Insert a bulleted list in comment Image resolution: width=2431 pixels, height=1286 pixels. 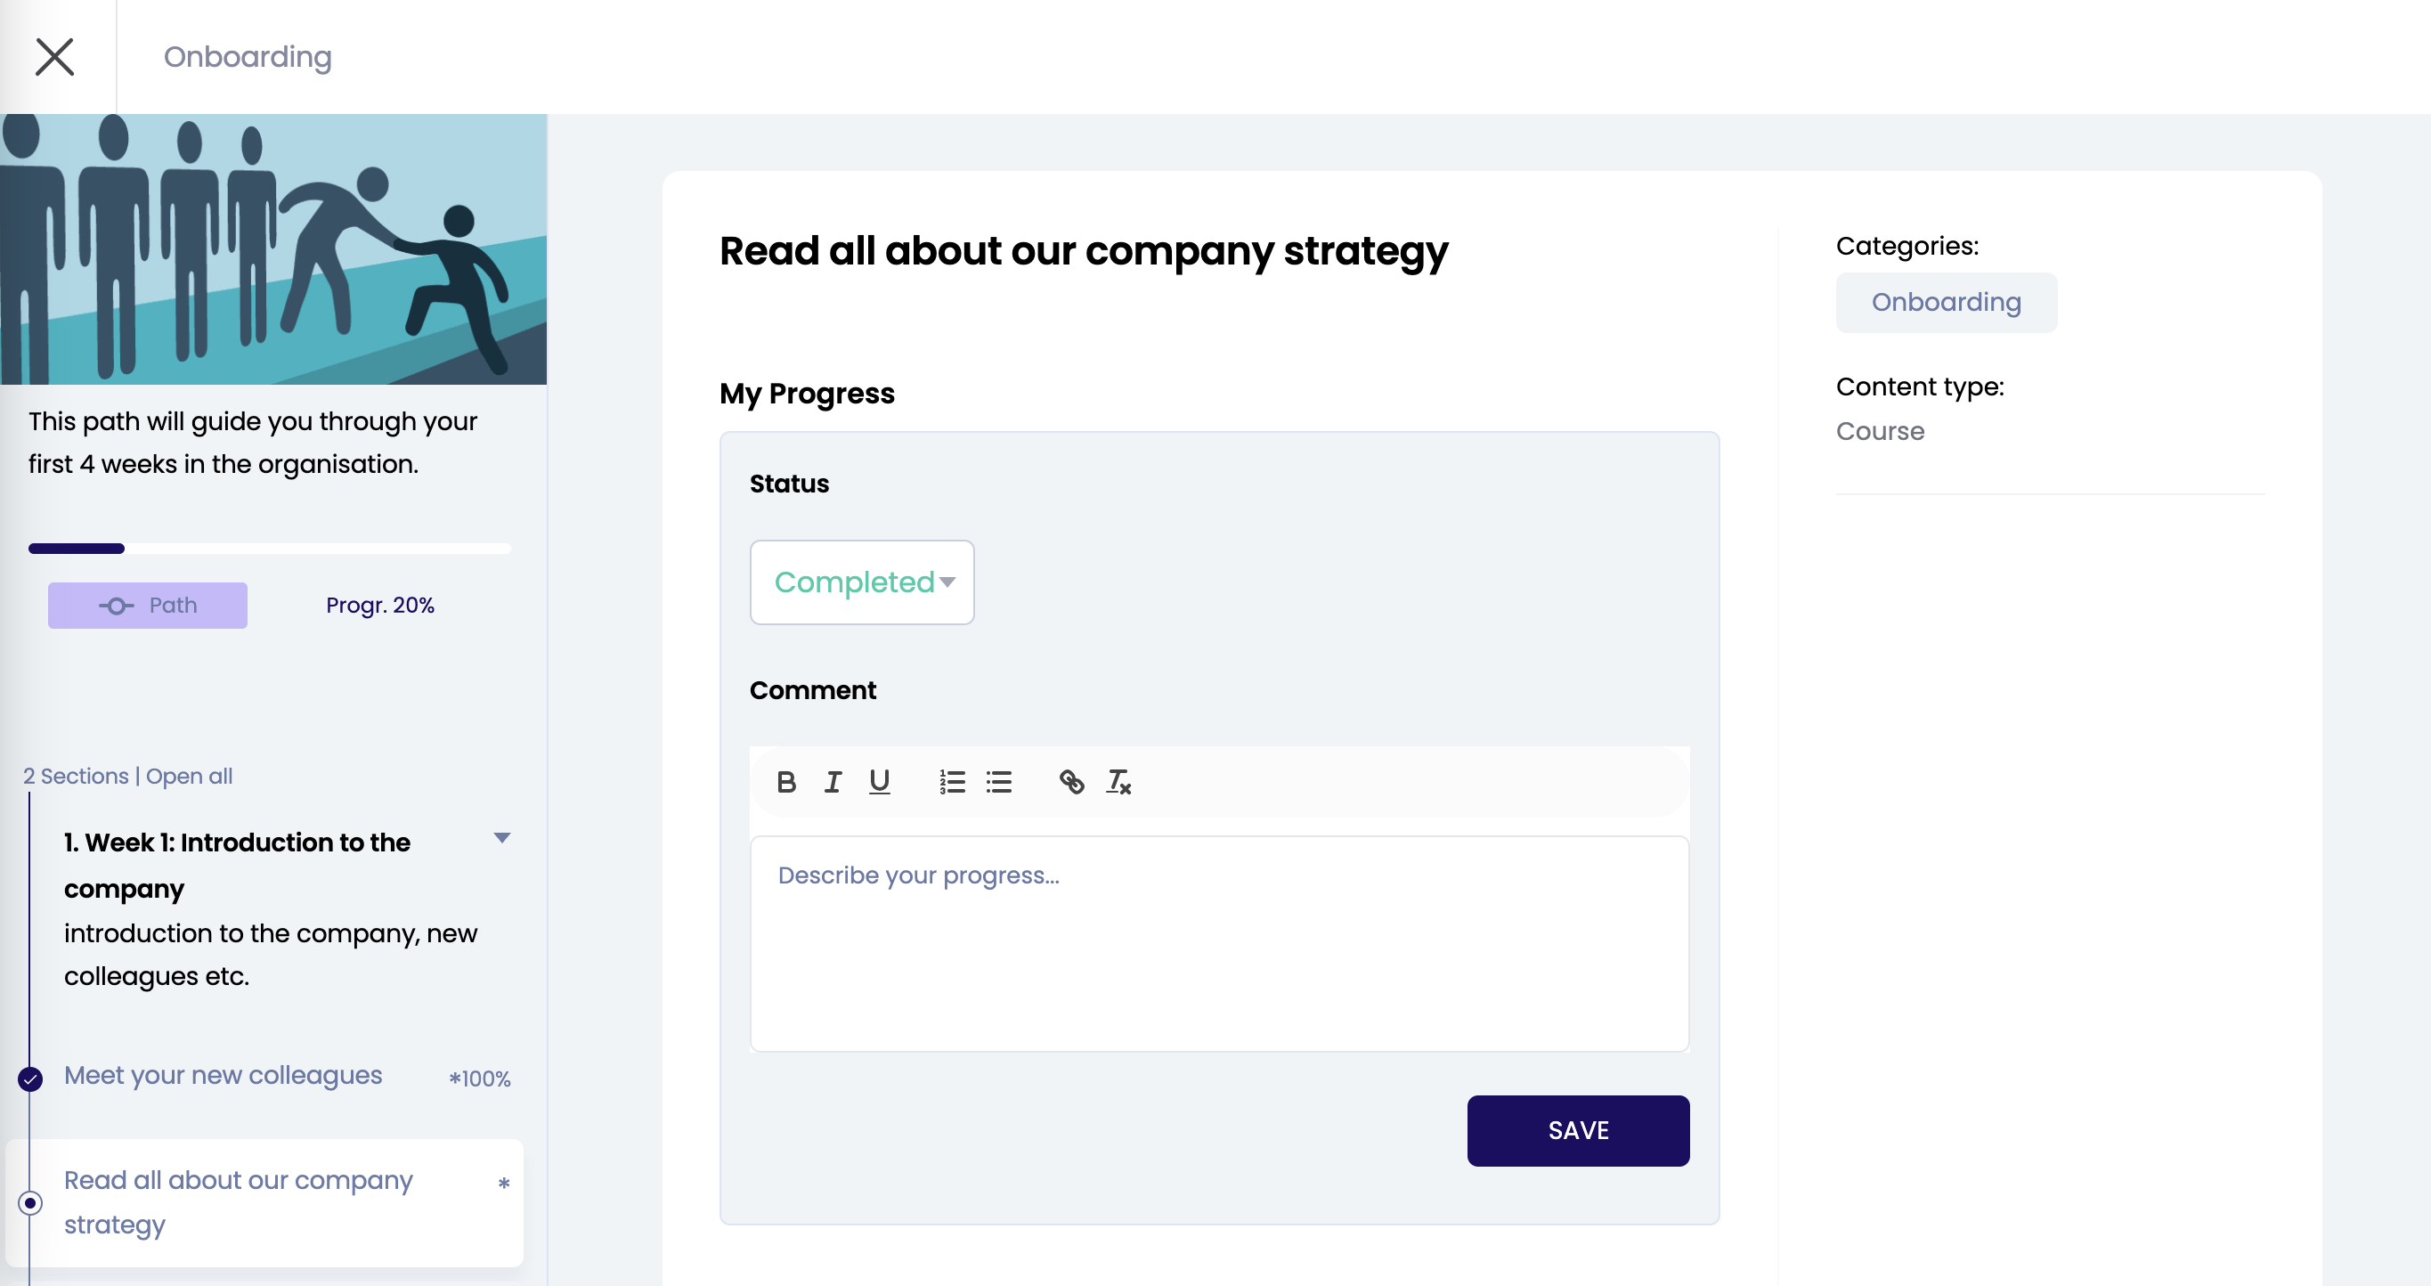click(x=998, y=782)
